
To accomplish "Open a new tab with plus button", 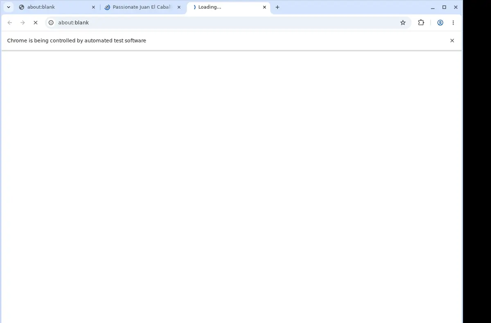I will (277, 7).
